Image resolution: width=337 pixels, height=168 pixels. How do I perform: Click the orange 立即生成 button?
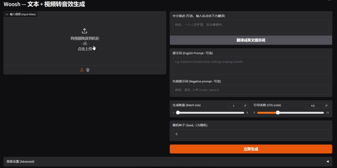click(251, 149)
